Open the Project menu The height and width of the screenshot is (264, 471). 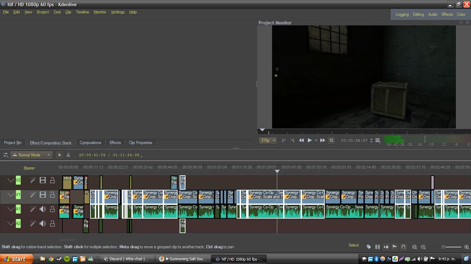tap(43, 12)
